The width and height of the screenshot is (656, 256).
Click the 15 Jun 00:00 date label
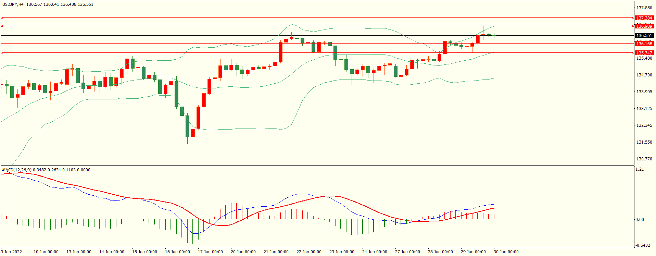pos(144,252)
